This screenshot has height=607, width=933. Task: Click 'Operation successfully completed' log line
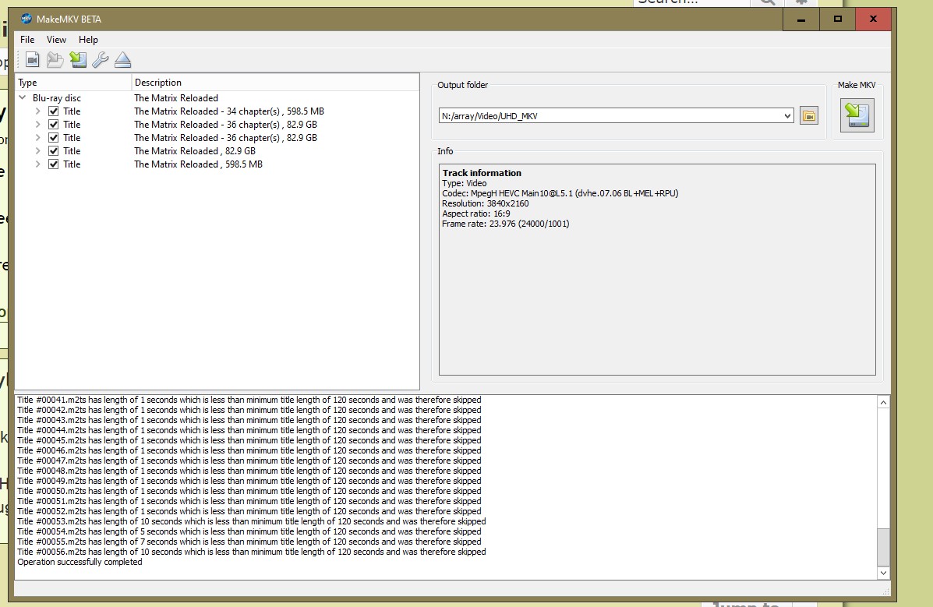click(80, 562)
